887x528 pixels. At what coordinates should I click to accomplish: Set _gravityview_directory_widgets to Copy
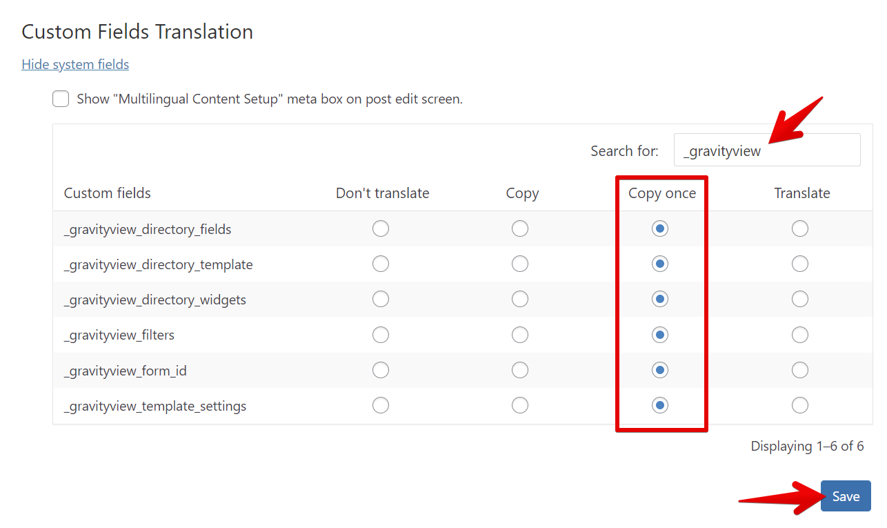(520, 299)
